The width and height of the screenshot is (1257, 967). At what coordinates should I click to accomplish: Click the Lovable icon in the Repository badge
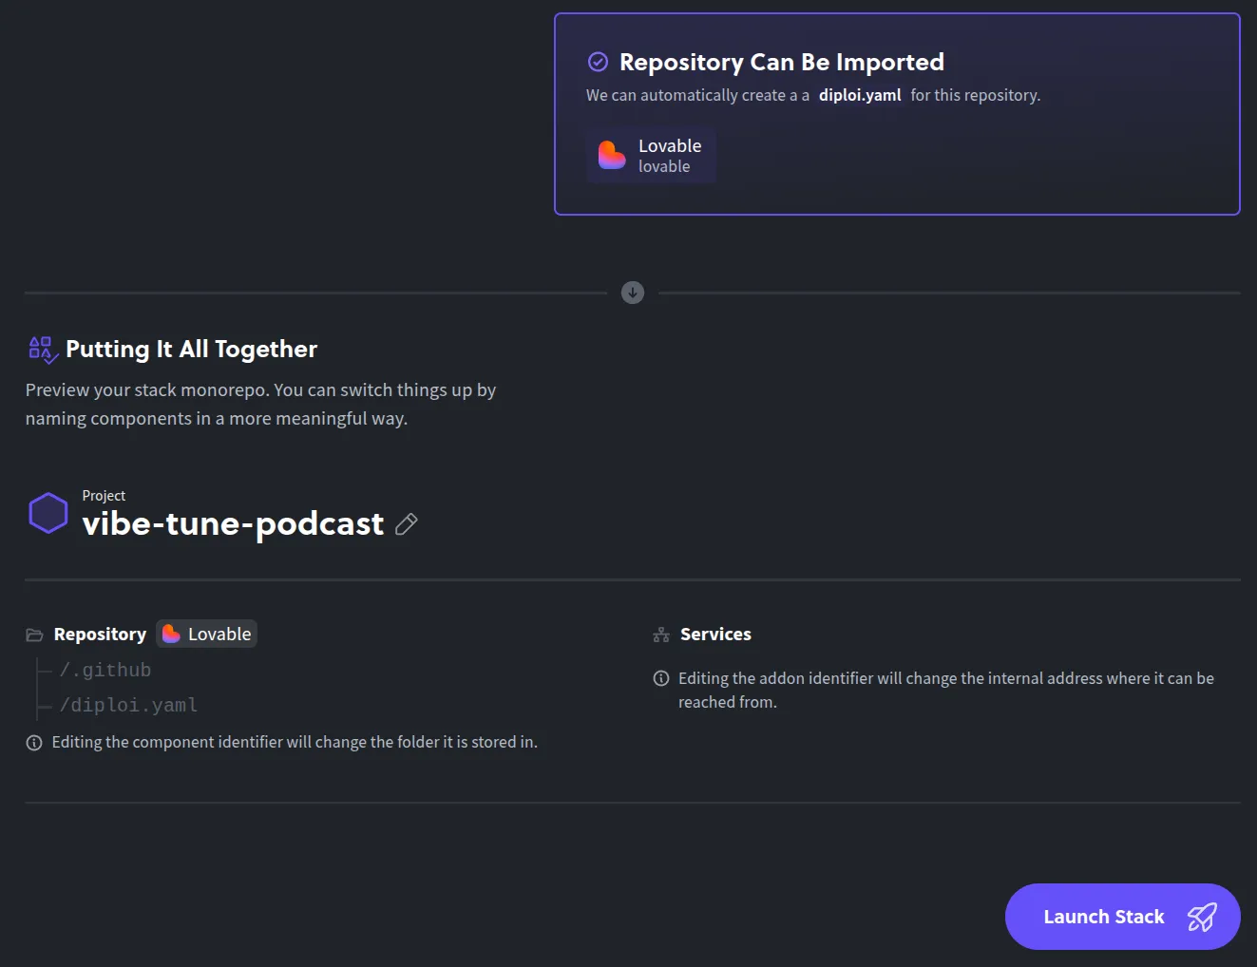tap(169, 634)
